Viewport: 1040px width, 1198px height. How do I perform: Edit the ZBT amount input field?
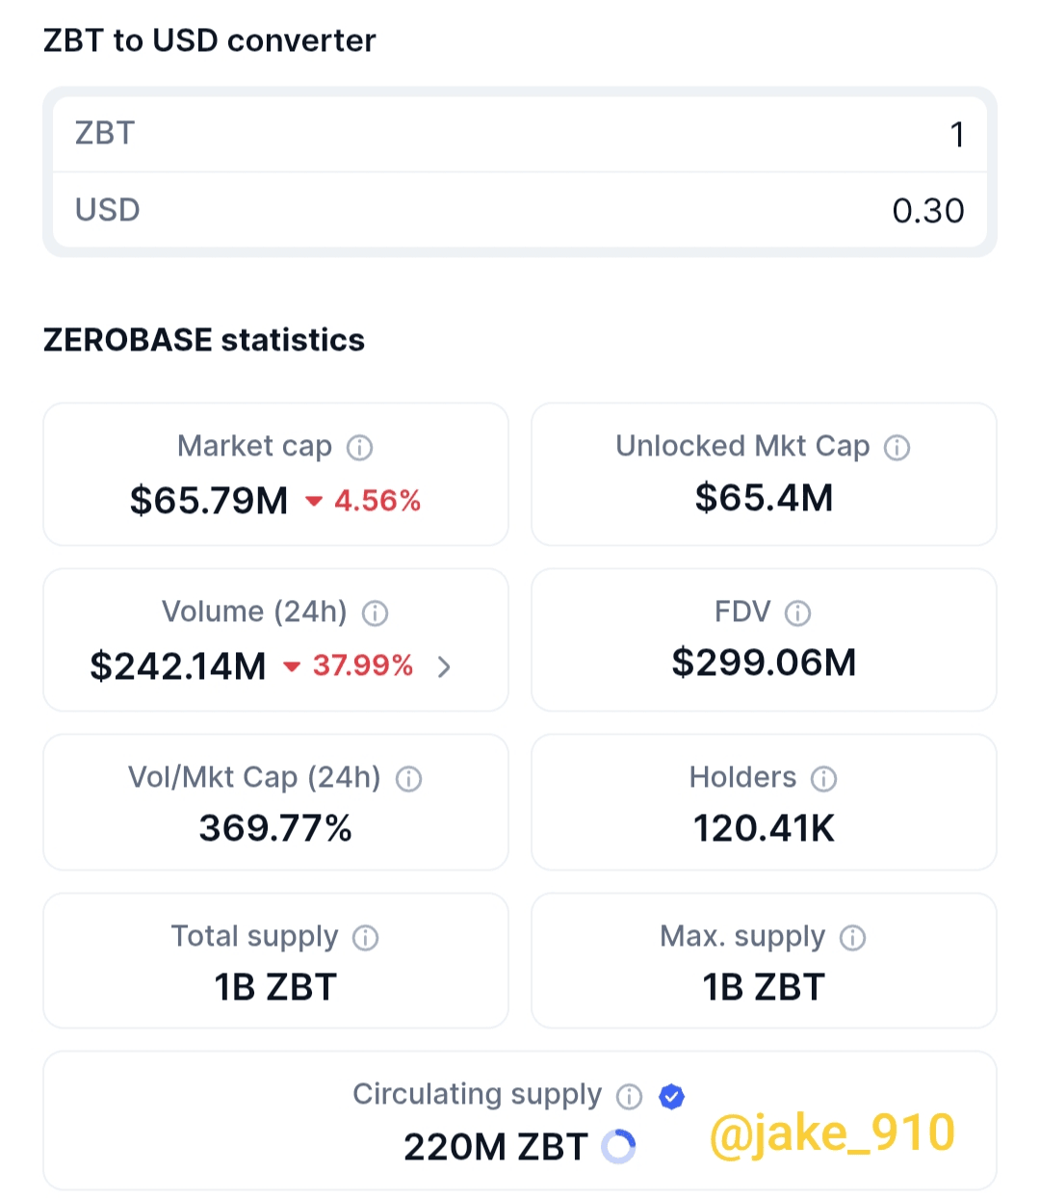[520, 134]
